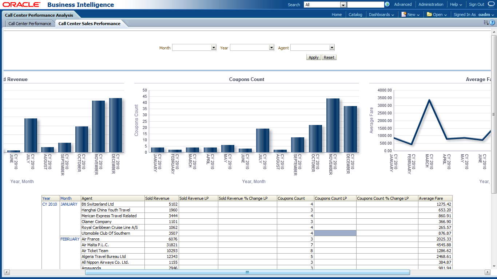Click the horizontal scrollbar thumb
The height and width of the screenshot is (279, 497).
247,272
